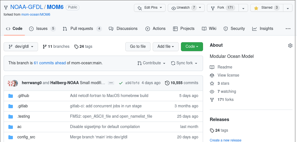This screenshot has height=142, width=297.
Task: Click the 10,555 commits history link
Action: coord(181,83)
